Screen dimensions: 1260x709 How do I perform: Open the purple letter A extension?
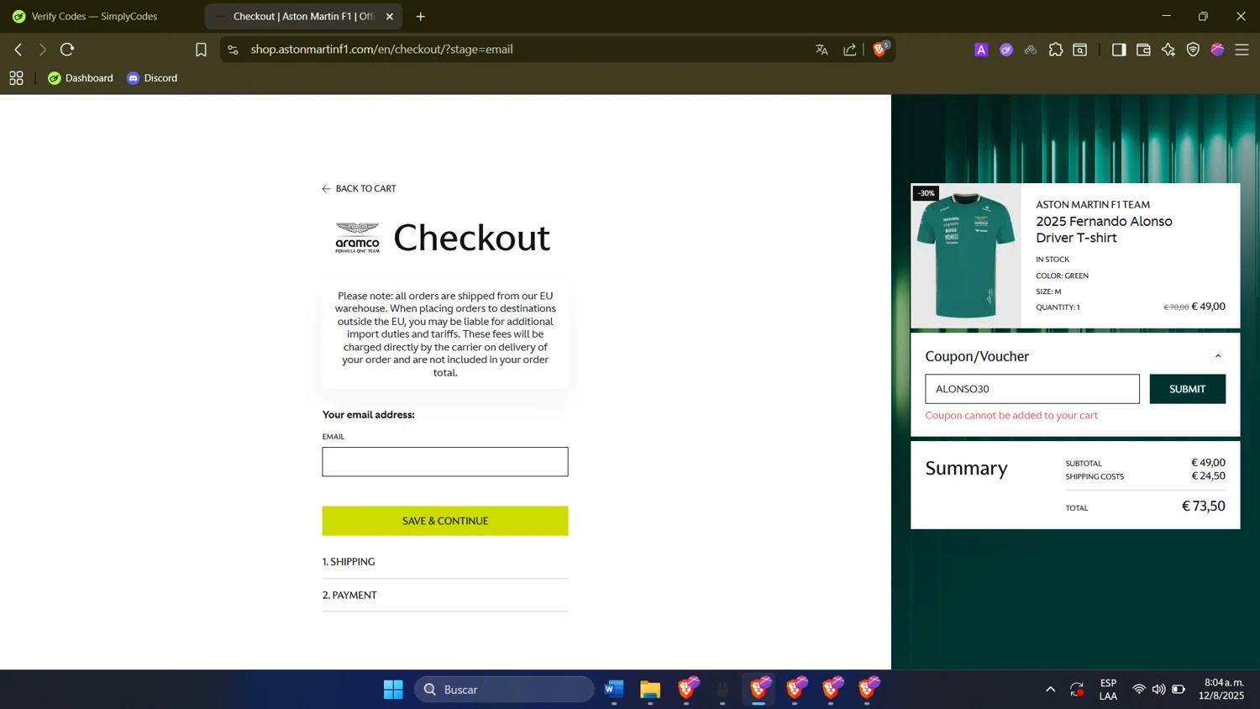point(981,50)
